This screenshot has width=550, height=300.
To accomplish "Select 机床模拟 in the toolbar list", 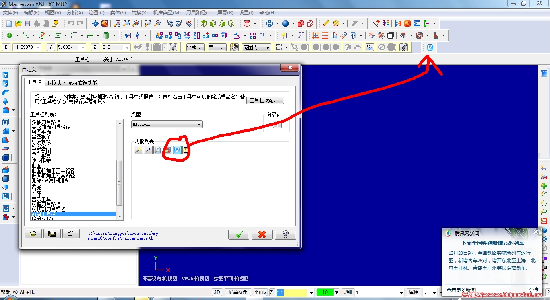I will pyautogui.click(x=73, y=142).
